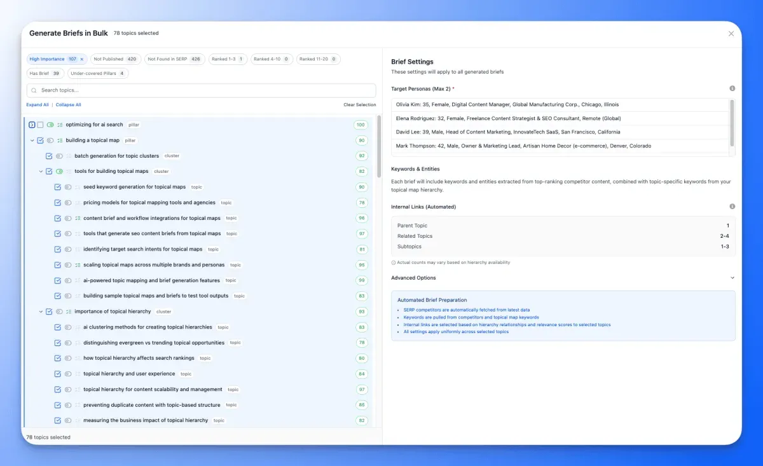Remove High Importance filter with its x icon
The image size is (763, 466).
(81, 59)
